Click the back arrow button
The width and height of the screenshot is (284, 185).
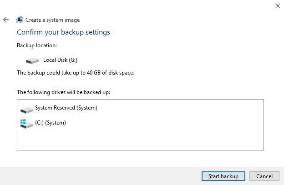[6, 20]
